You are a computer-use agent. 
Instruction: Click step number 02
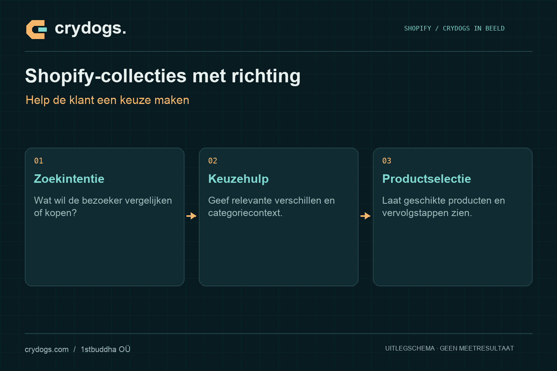pos(213,161)
